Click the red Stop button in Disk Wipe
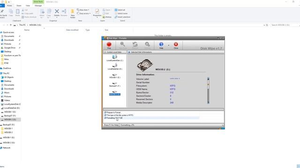 pyautogui.click(x=109, y=45)
